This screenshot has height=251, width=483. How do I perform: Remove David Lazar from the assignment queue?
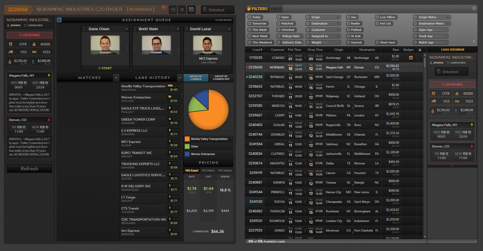(x=229, y=29)
